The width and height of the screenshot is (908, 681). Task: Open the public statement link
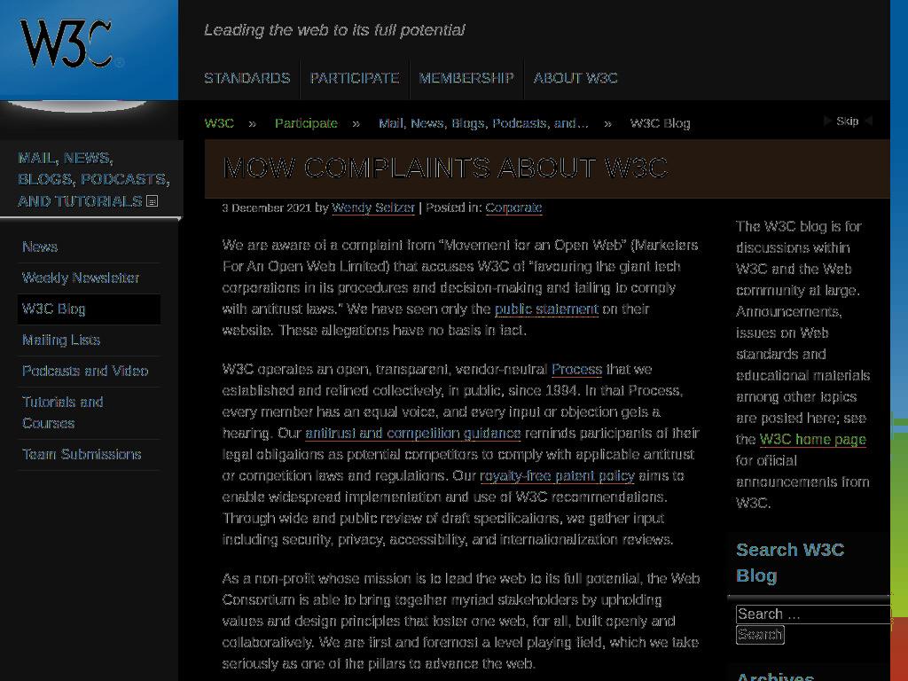point(546,309)
